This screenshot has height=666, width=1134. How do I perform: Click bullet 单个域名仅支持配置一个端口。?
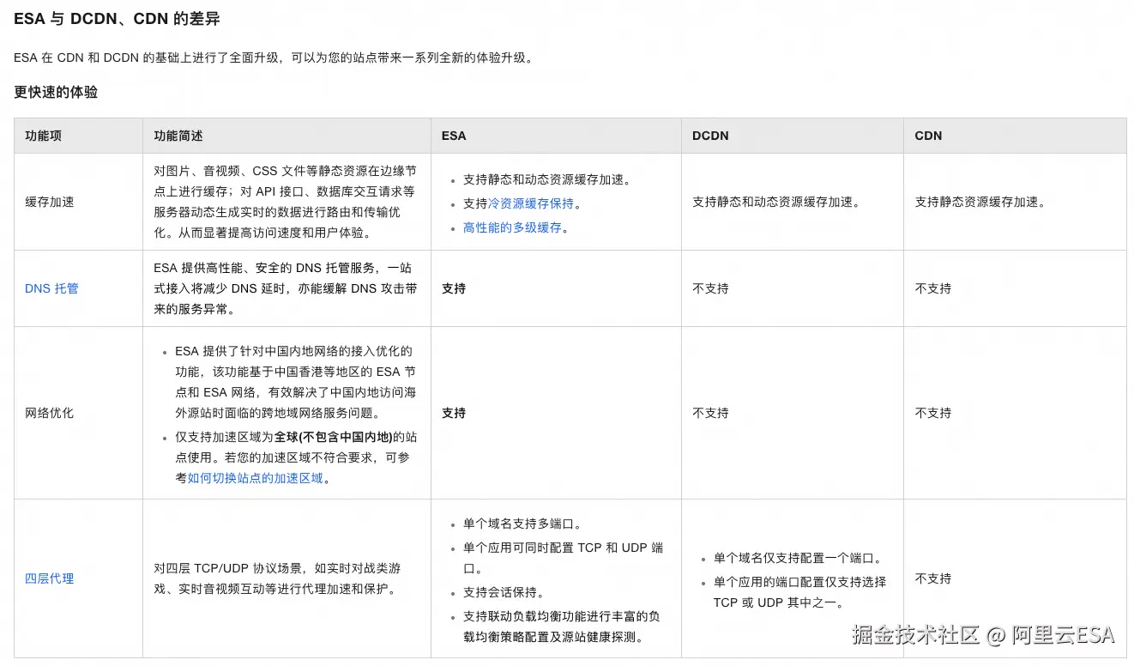(798, 558)
